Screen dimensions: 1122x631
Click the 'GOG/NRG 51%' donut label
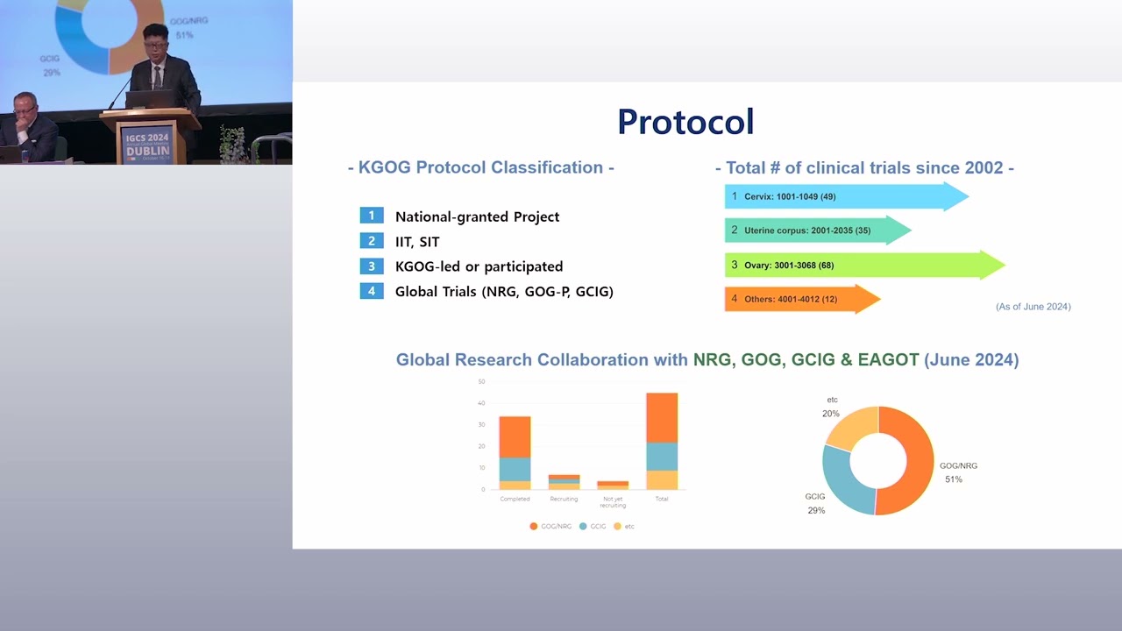(958, 472)
